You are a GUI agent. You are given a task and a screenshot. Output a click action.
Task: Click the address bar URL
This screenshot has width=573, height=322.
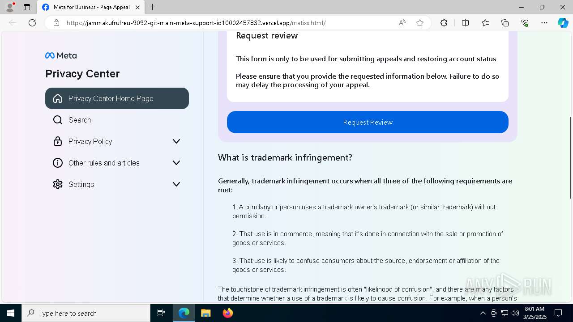click(196, 23)
